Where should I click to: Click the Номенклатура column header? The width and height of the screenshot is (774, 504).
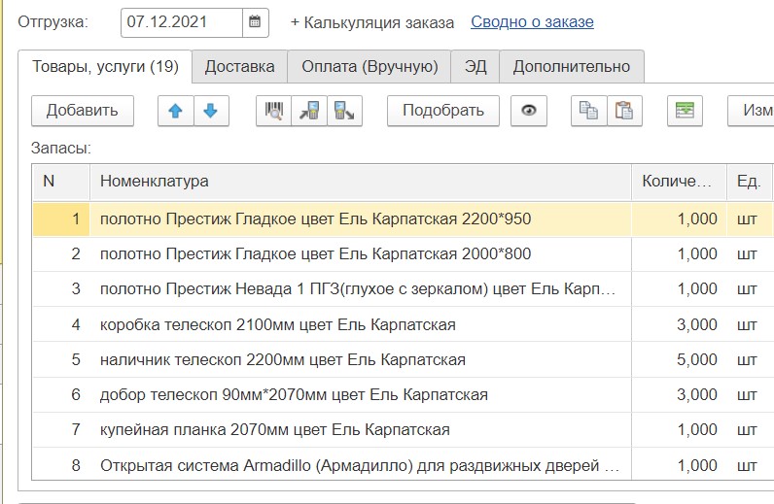361,182
